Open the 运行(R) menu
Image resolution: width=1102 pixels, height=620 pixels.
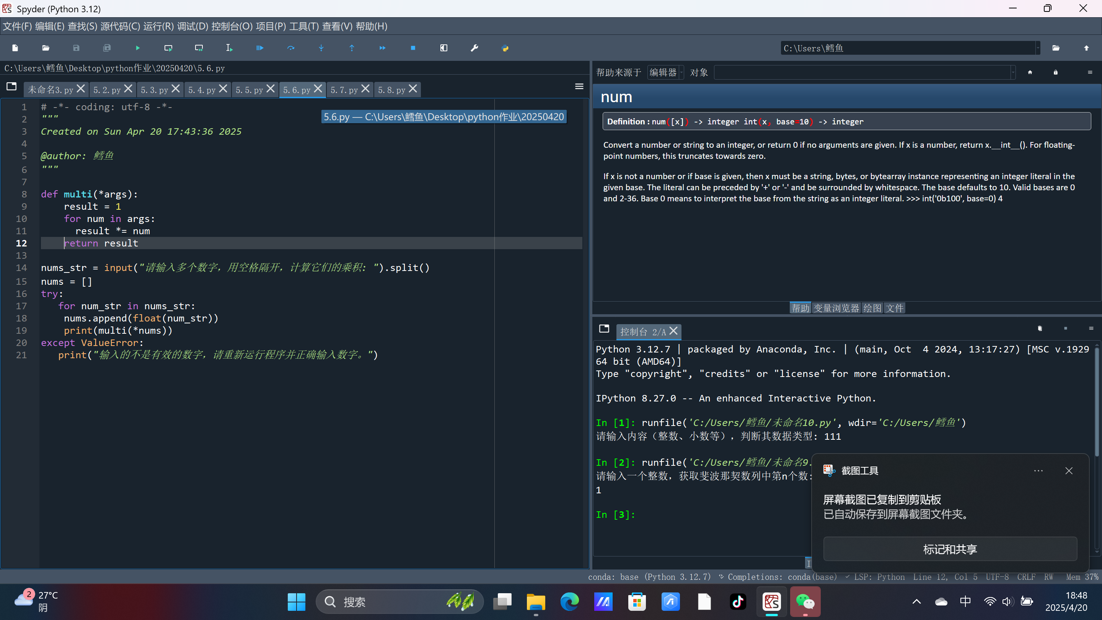158,26
